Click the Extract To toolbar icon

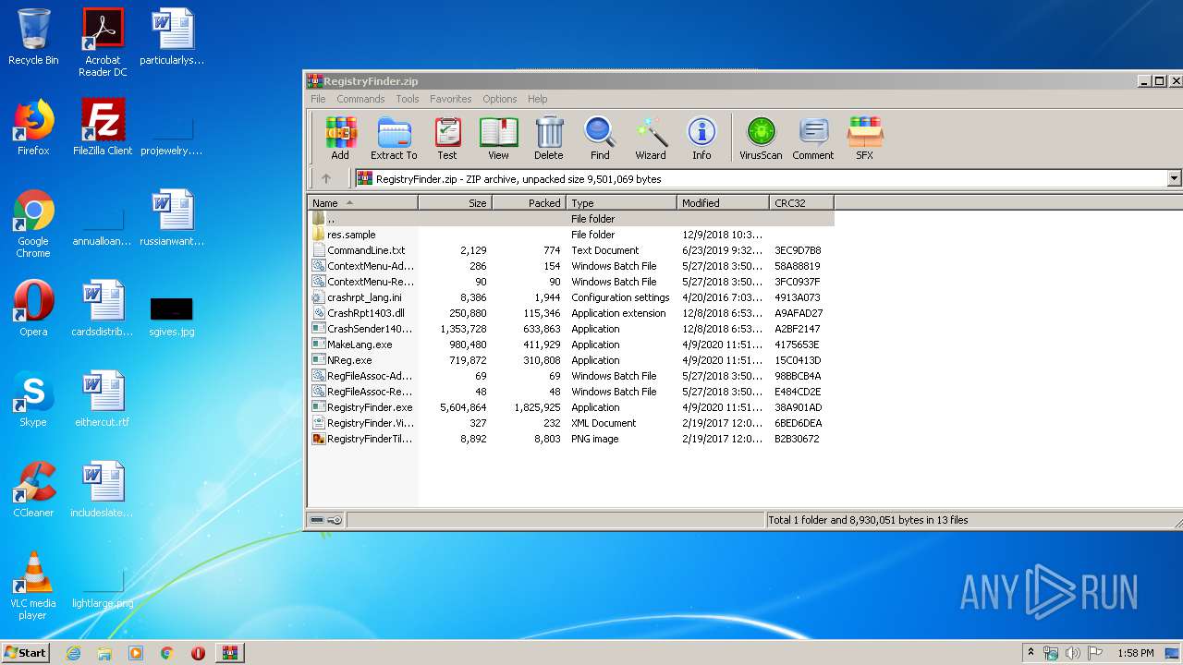(x=394, y=139)
